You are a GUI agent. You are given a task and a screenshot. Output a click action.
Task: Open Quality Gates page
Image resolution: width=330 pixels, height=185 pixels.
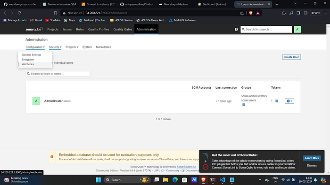pyautogui.click(x=123, y=29)
